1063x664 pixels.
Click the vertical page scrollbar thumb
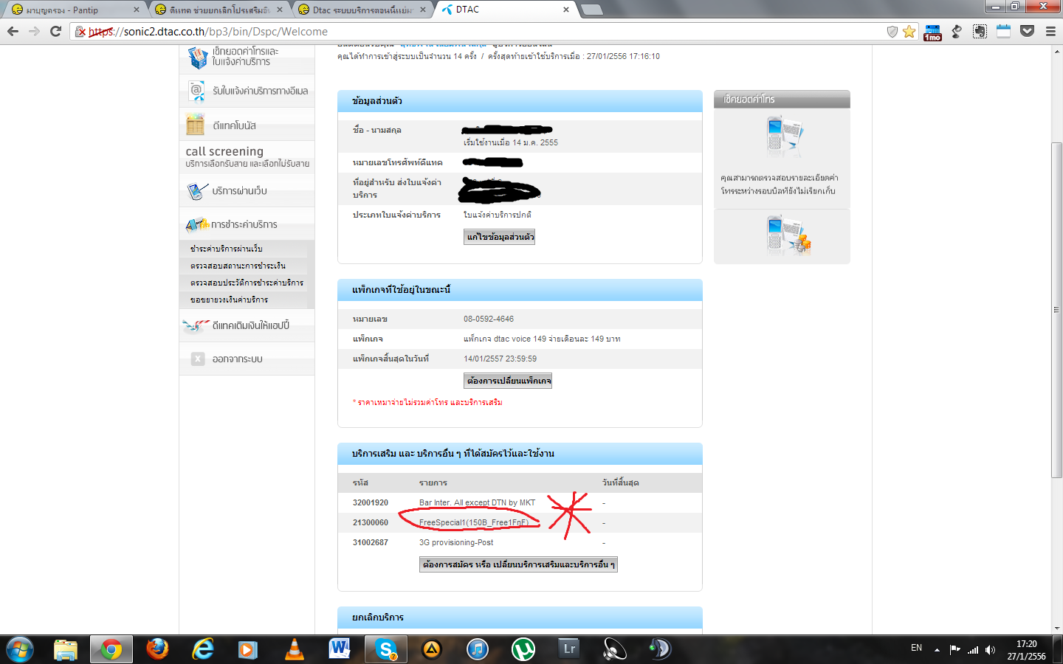[x=1057, y=310]
